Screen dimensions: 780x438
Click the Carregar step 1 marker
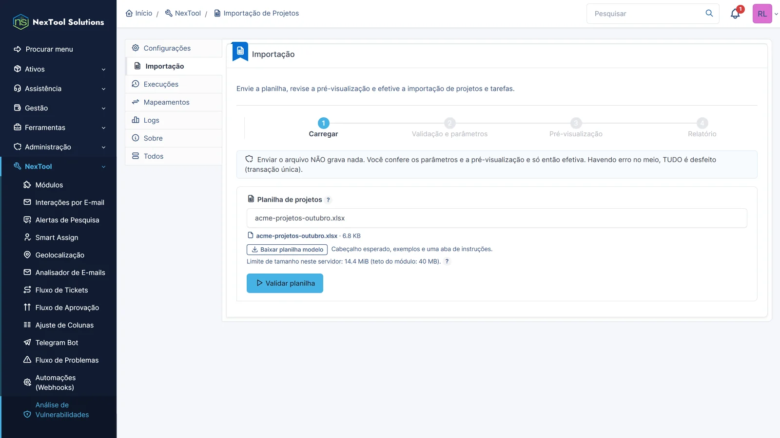point(323,123)
